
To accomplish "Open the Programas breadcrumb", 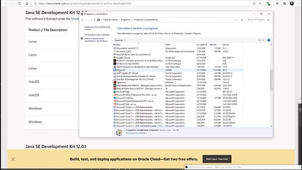I will (126, 20).
